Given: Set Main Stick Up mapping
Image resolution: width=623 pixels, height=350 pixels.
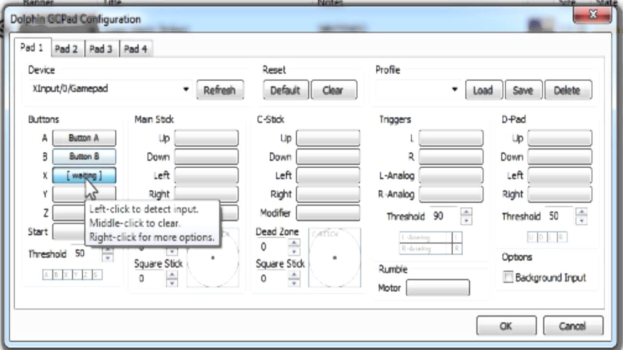Looking at the screenshot, I should tap(206, 138).
